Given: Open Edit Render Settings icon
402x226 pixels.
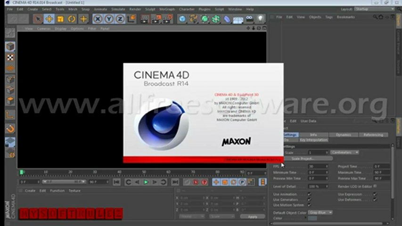Looking at the screenshot, I should pyautogui.click(x=168, y=19).
